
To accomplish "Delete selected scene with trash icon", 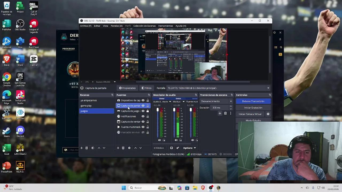I will point(87,148).
